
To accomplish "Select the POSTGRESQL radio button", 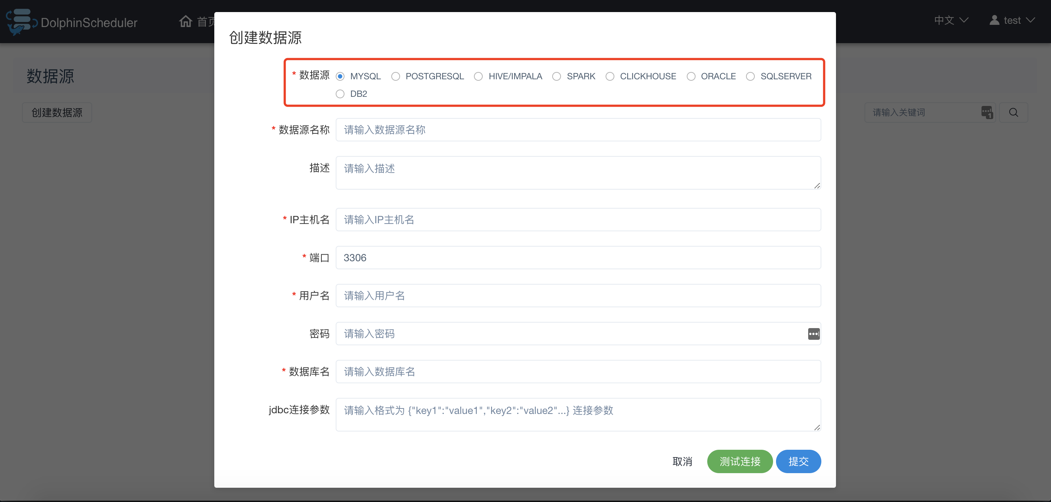I will pos(395,77).
